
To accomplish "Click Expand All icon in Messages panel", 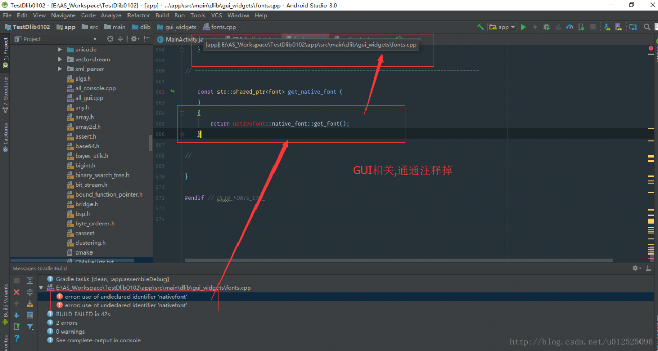I will [30, 281].
